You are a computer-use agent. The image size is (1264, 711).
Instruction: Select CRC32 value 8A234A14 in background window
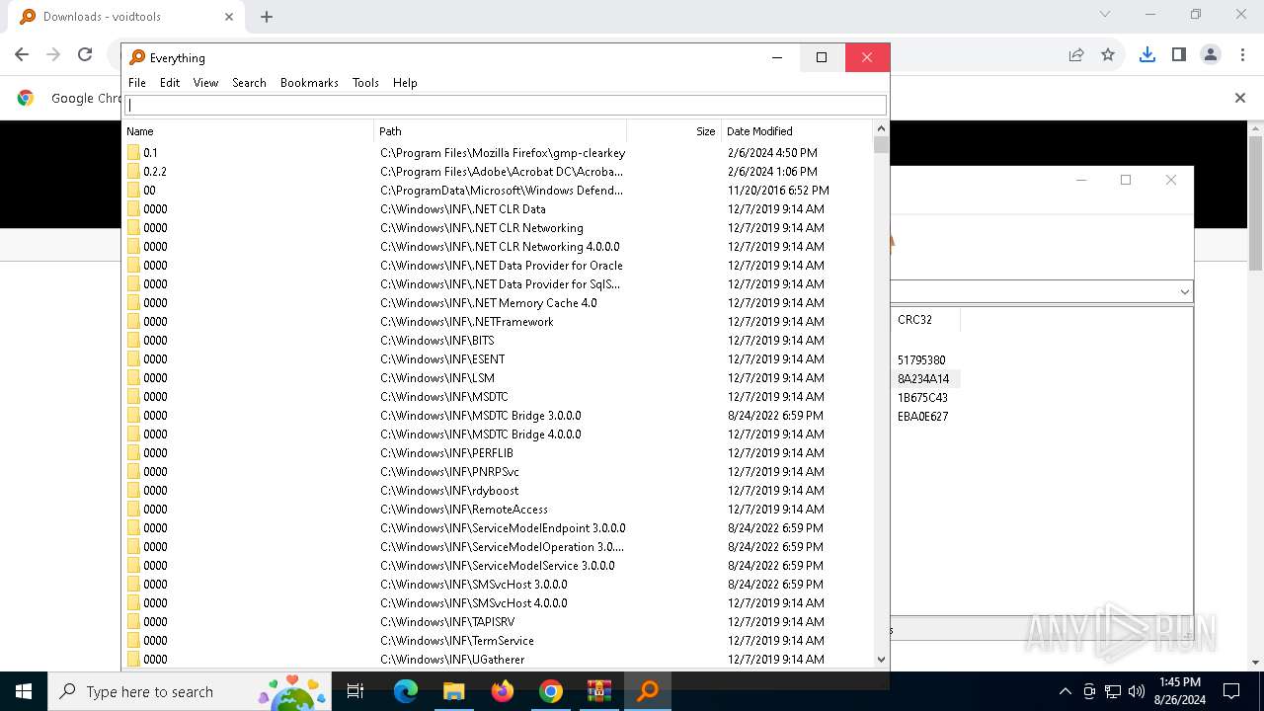click(x=923, y=379)
